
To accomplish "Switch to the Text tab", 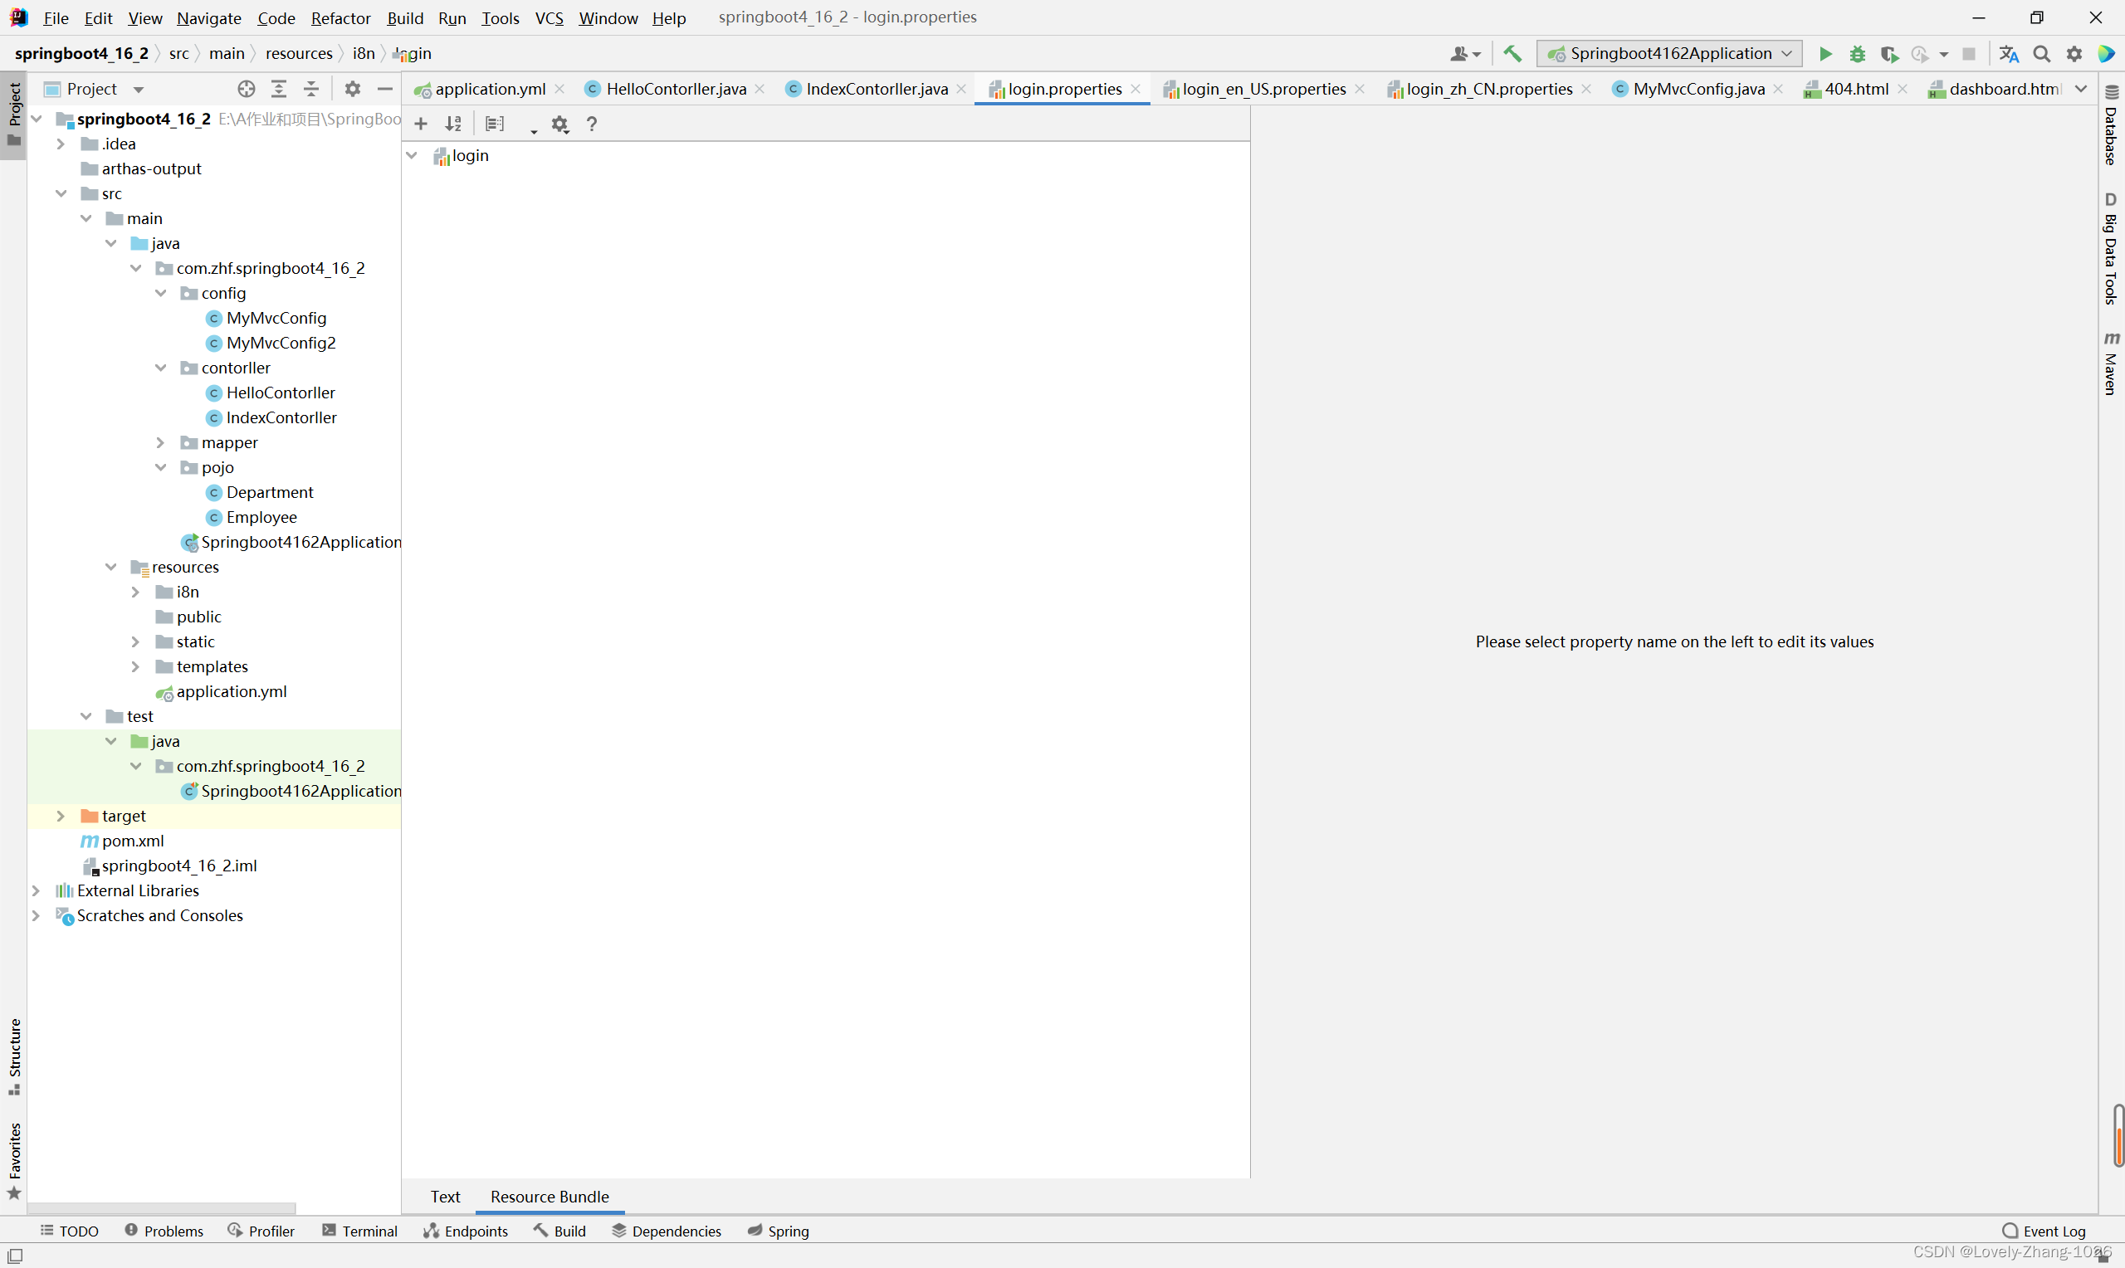I will (x=445, y=1197).
